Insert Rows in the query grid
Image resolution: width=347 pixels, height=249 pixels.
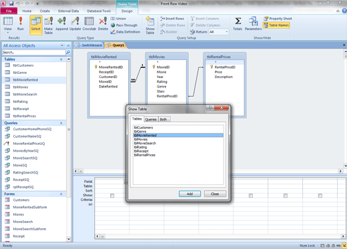point(172,19)
